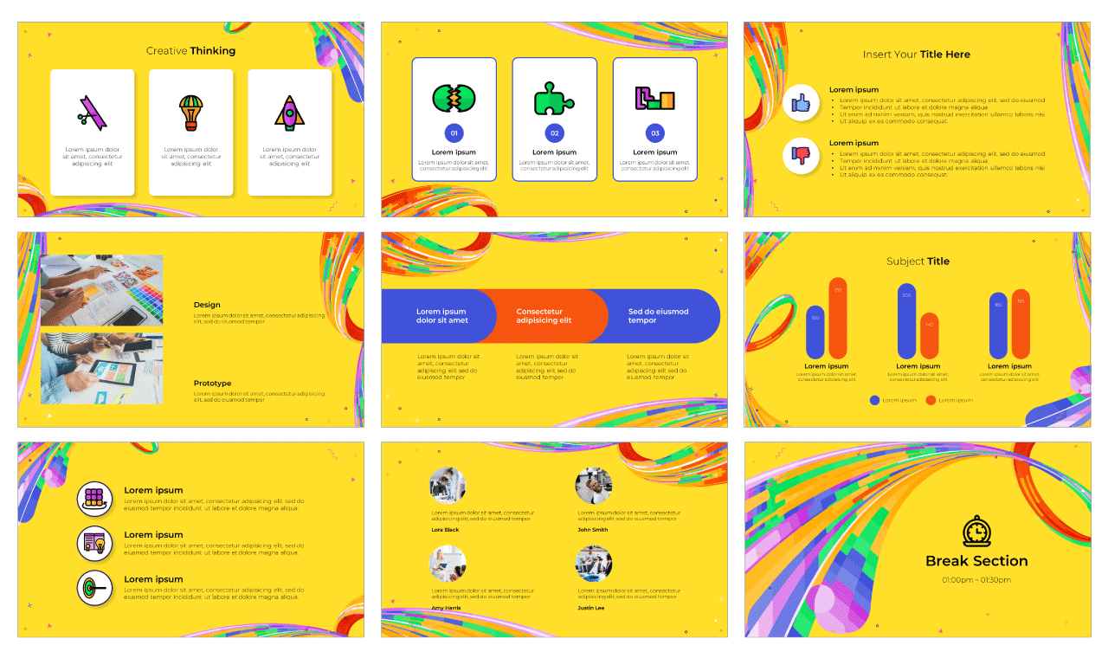Select the thumbs down icon
The height and width of the screenshot is (658, 1108).
(x=801, y=157)
